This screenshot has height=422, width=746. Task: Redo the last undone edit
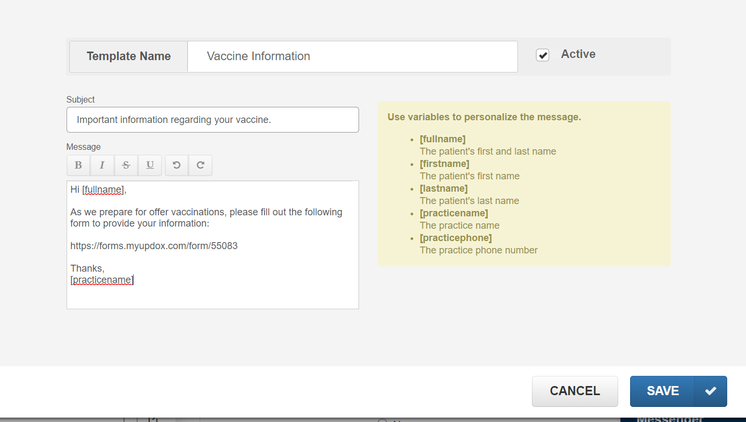(200, 165)
